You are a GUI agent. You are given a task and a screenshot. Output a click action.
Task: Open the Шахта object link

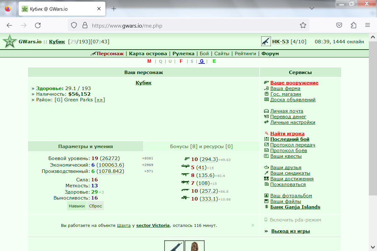coord(124,225)
